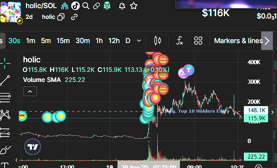This screenshot has width=277, height=168.
Task: Select the 30s timeframe
Action: [14, 41]
